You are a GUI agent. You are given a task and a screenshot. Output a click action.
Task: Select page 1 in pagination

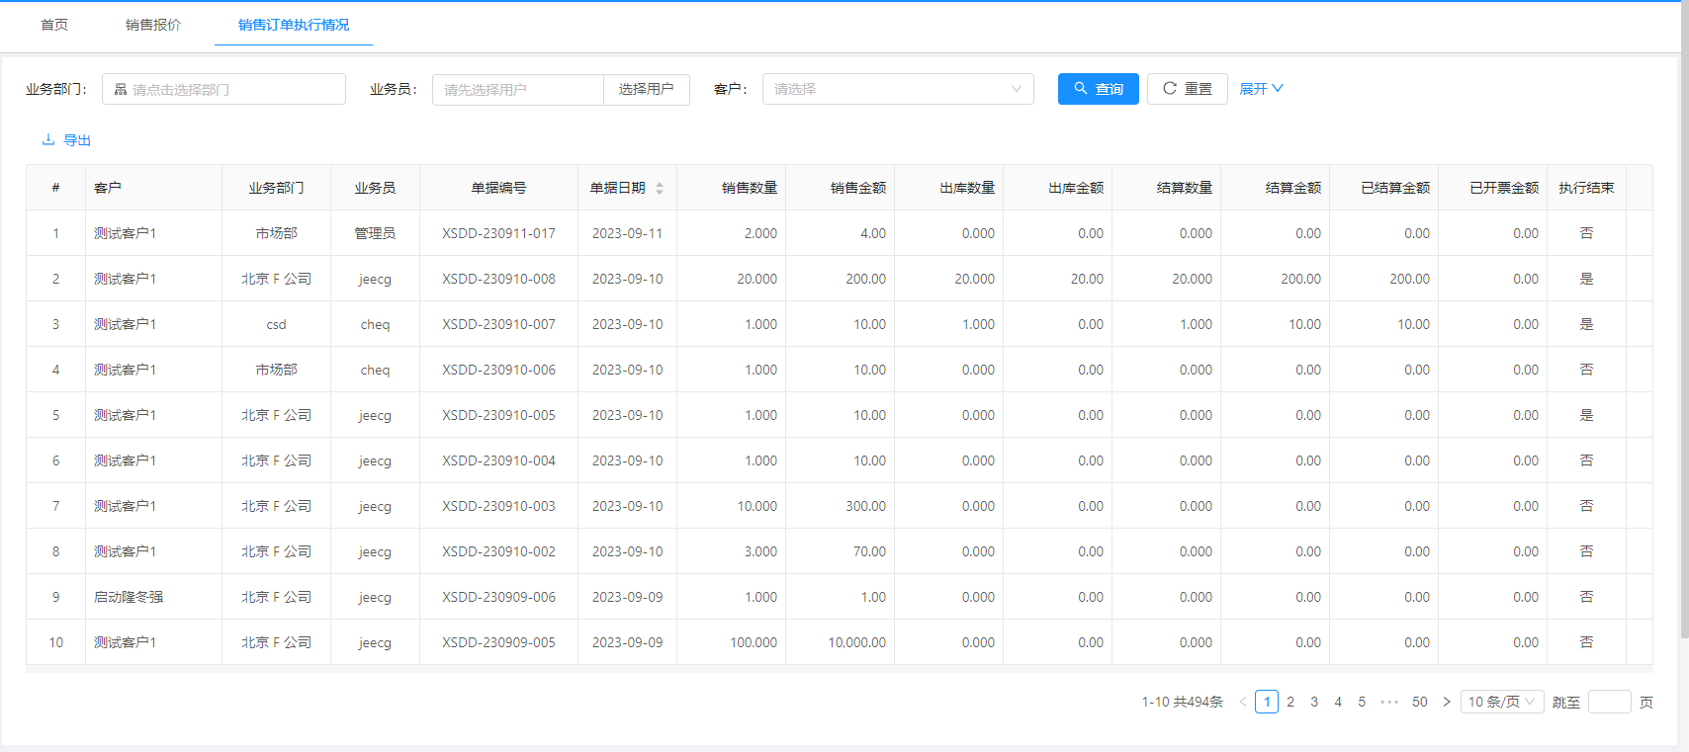coord(1267,702)
